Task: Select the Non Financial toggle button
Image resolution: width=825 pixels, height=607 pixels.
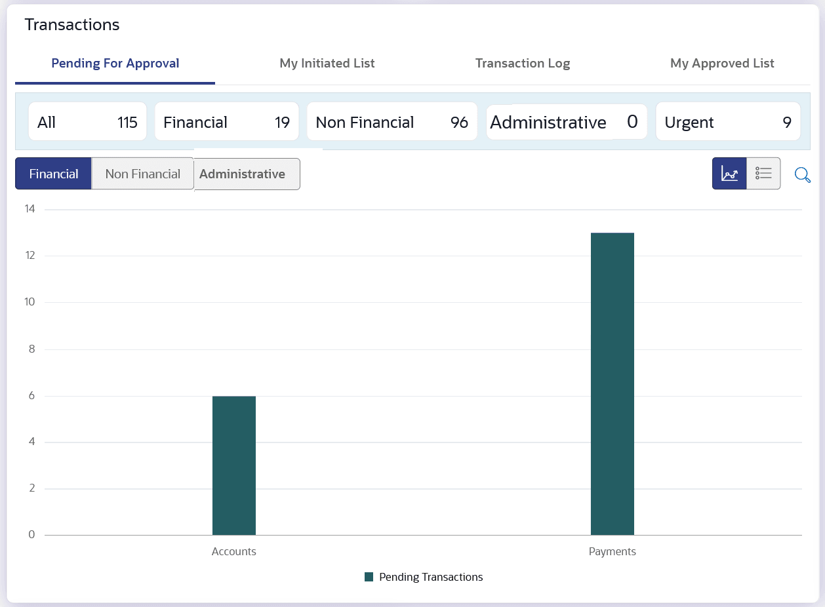Action: point(142,174)
